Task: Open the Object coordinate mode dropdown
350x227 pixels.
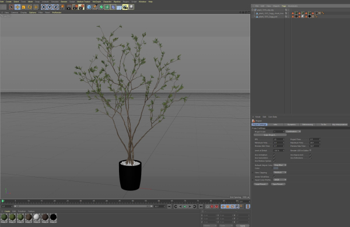Action: [x=210, y=225]
